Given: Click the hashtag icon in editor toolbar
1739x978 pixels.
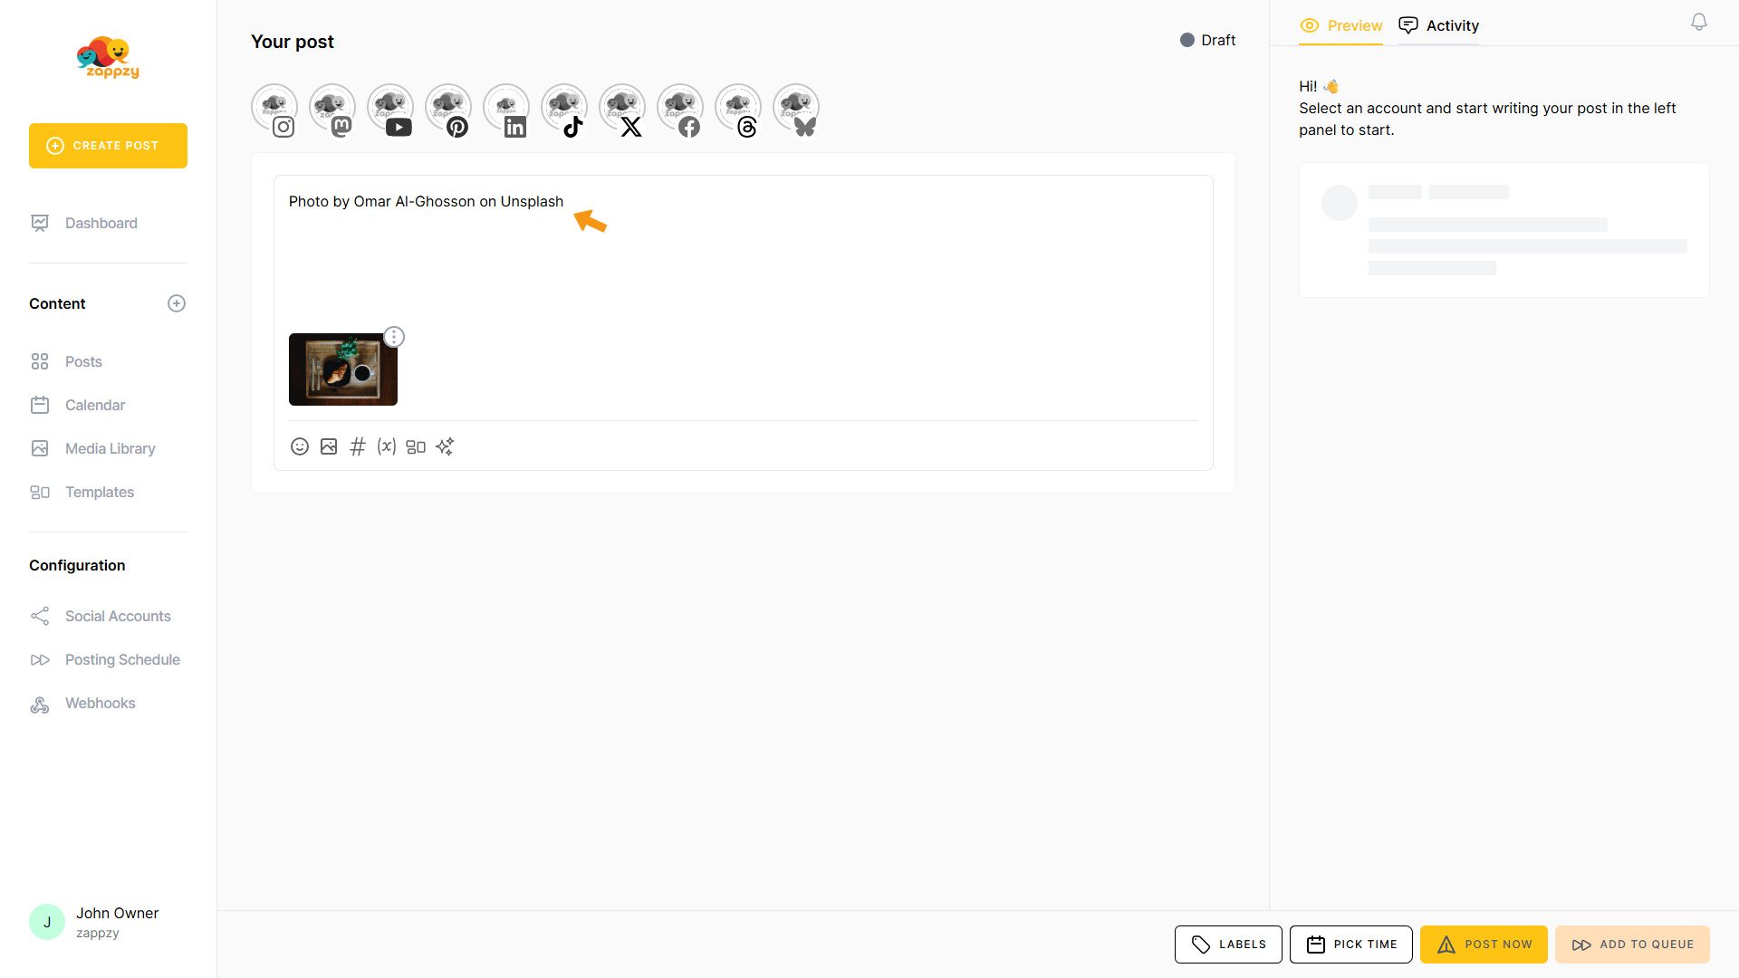Looking at the screenshot, I should pyautogui.click(x=358, y=446).
